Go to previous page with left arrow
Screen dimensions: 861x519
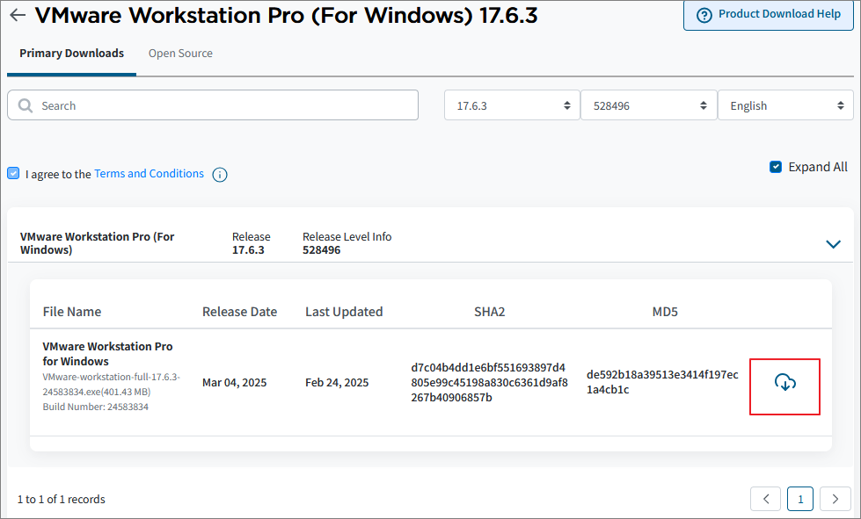(765, 499)
